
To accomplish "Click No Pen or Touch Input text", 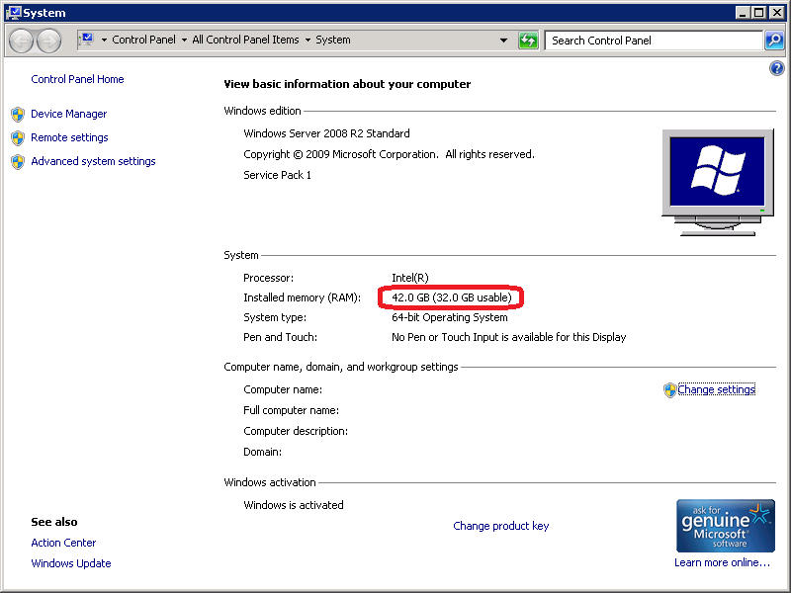I will [508, 337].
